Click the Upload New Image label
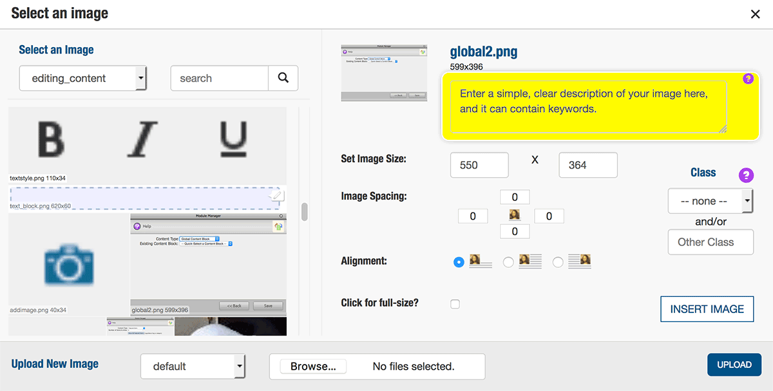This screenshot has height=391, width=773. pos(55,364)
